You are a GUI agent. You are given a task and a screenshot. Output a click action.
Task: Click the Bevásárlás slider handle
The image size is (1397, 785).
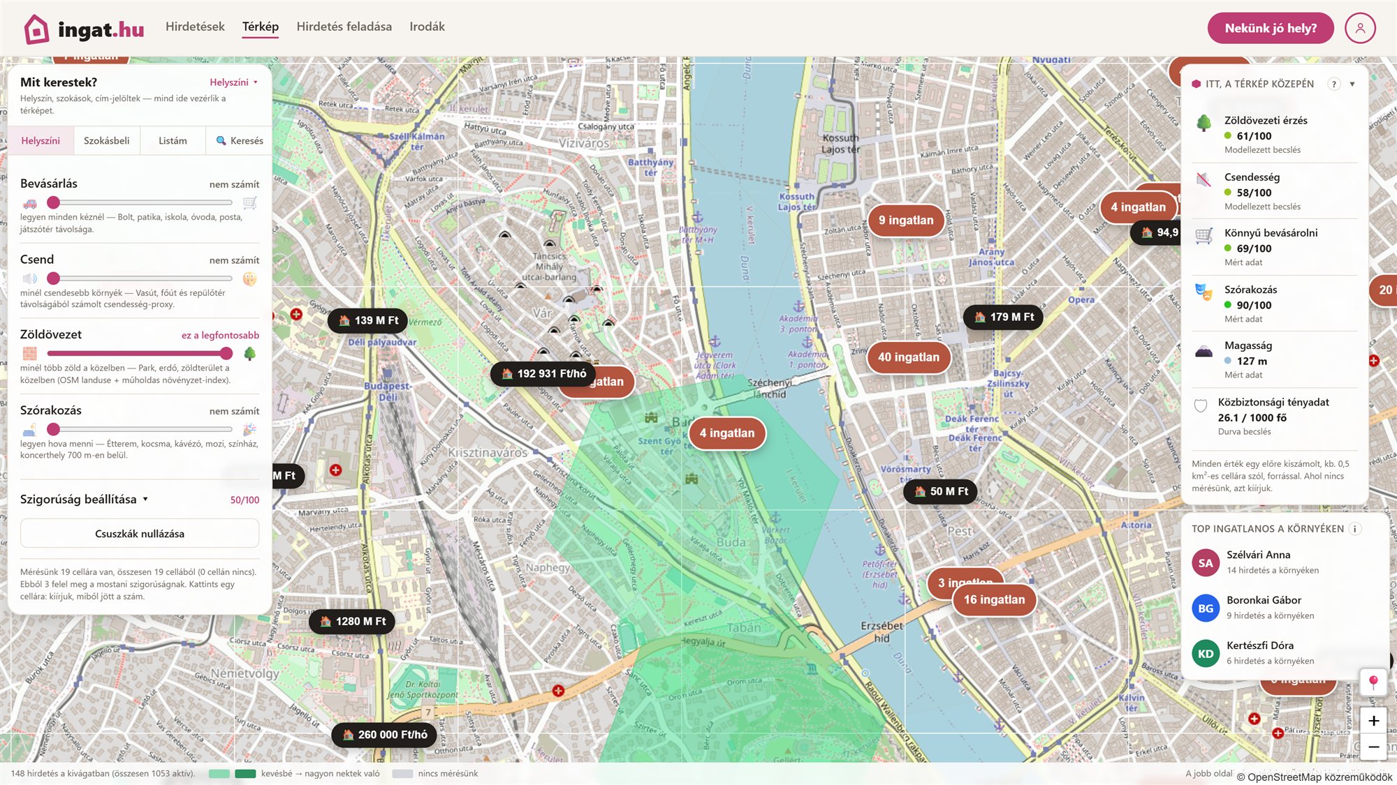pyautogui.click(x=53, y=202)
